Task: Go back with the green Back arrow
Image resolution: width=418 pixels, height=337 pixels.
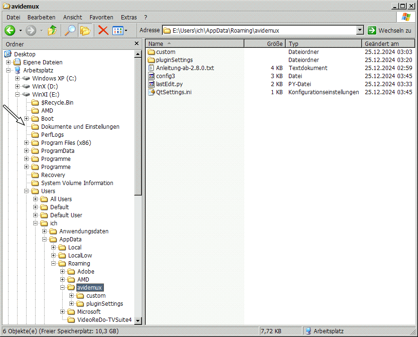Action: (x=10, y=31)
